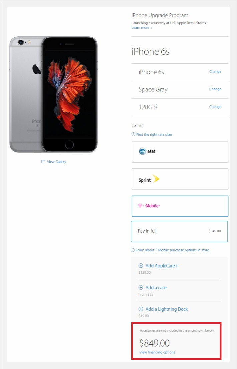Click the Sprint yellow wing logo
Viewport: 237px width, 369px height.
(156, 179)
